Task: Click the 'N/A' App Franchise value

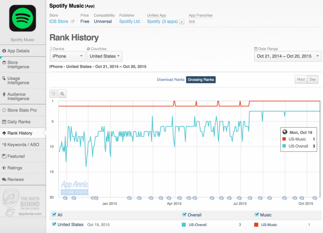Action: [192, 22]
